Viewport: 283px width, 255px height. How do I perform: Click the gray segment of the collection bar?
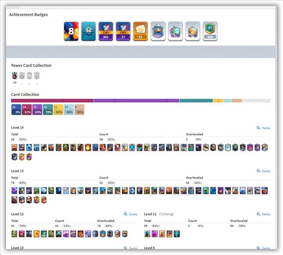click(x=256, y=100)
